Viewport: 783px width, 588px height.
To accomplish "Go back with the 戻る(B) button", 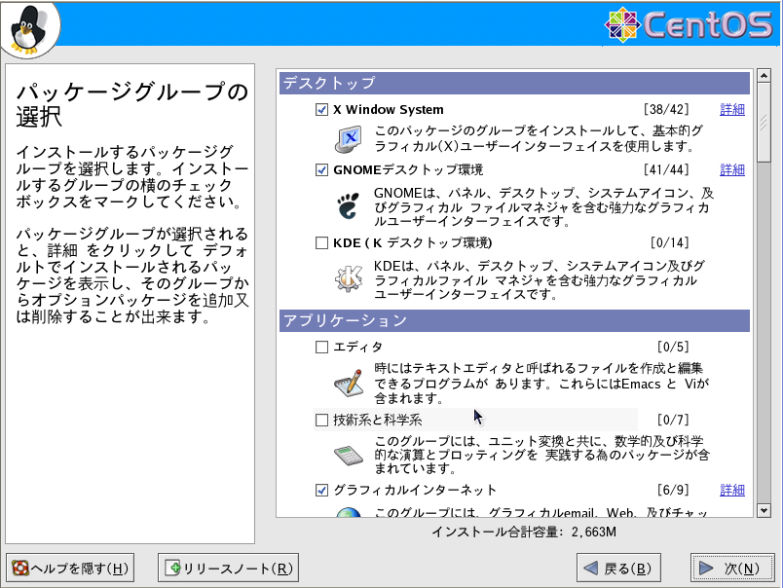I will click(x=618, y=568).
